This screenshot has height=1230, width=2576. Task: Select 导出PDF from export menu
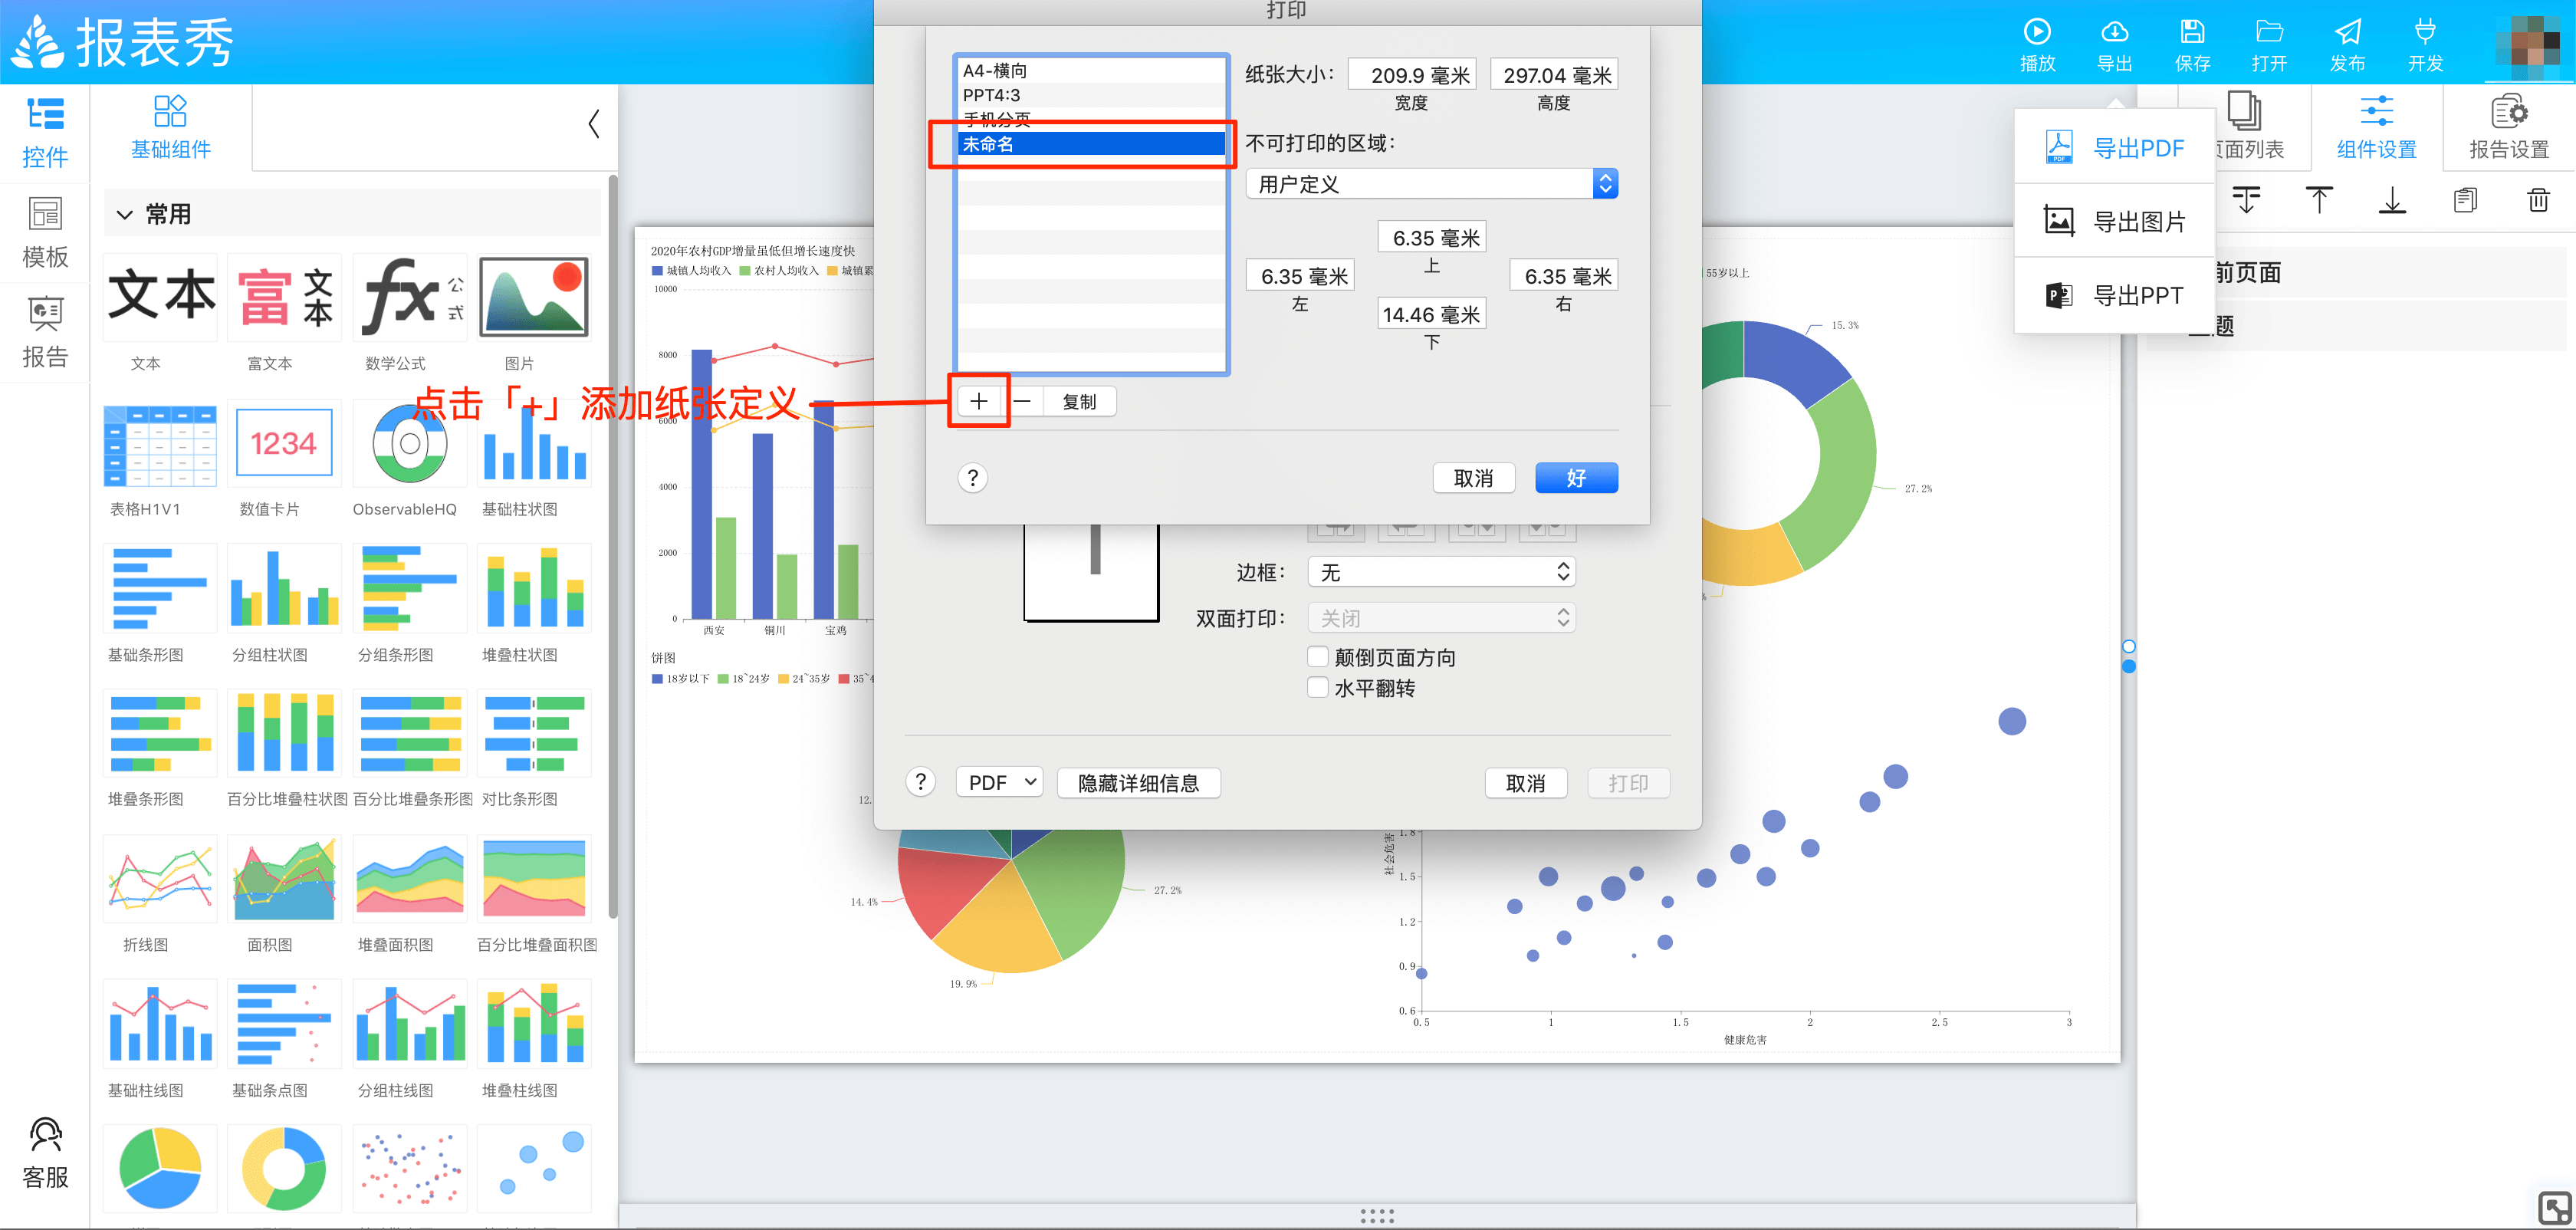[2114, 148]
